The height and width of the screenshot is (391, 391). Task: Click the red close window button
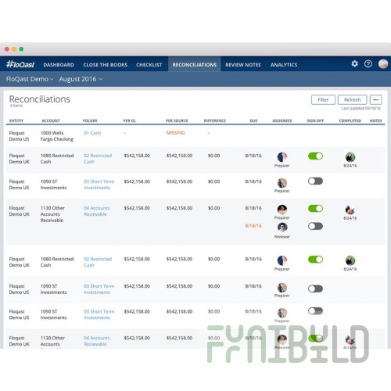7,49
